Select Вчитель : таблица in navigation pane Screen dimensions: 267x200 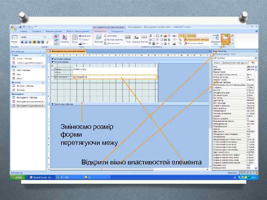[x=28, y=86]
